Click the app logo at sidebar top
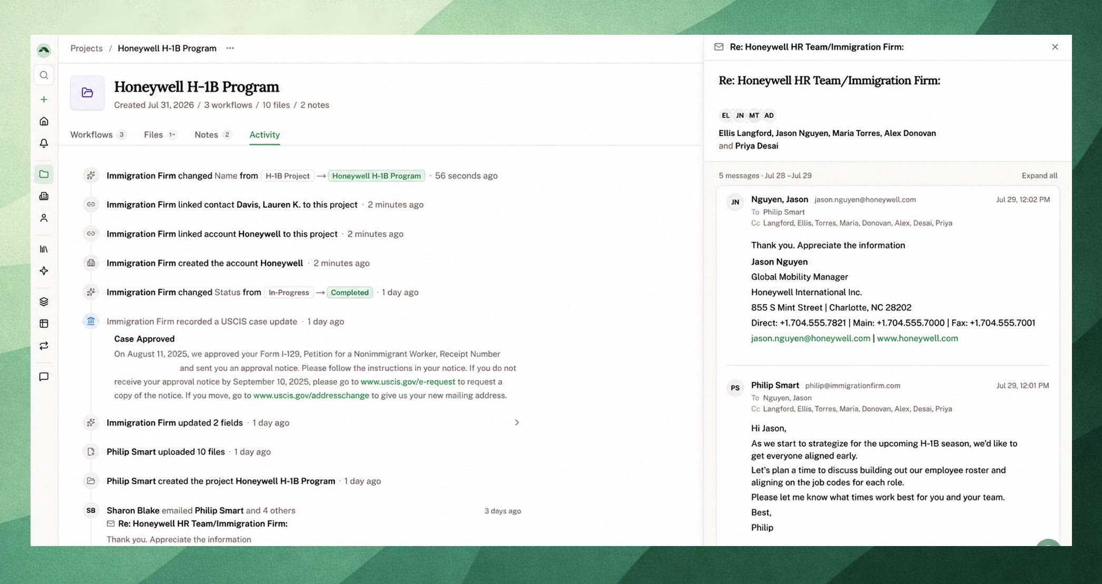Image resolution: width=1102 pixels, height=584 pixels. click(44, 50)
